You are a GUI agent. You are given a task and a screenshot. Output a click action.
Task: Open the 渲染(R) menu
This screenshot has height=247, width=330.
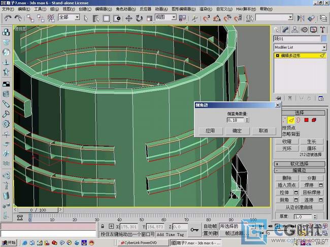[x=206, y=9]
